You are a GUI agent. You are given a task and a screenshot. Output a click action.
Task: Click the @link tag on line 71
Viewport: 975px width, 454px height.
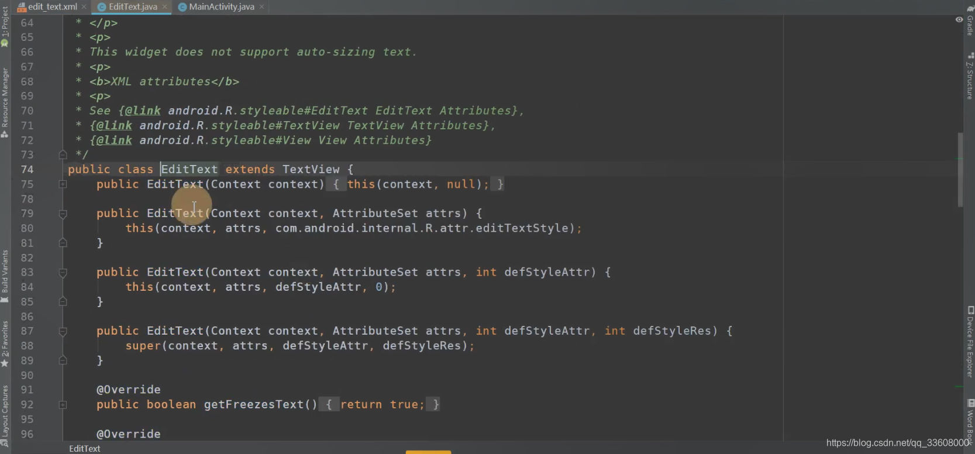point(114,125)
